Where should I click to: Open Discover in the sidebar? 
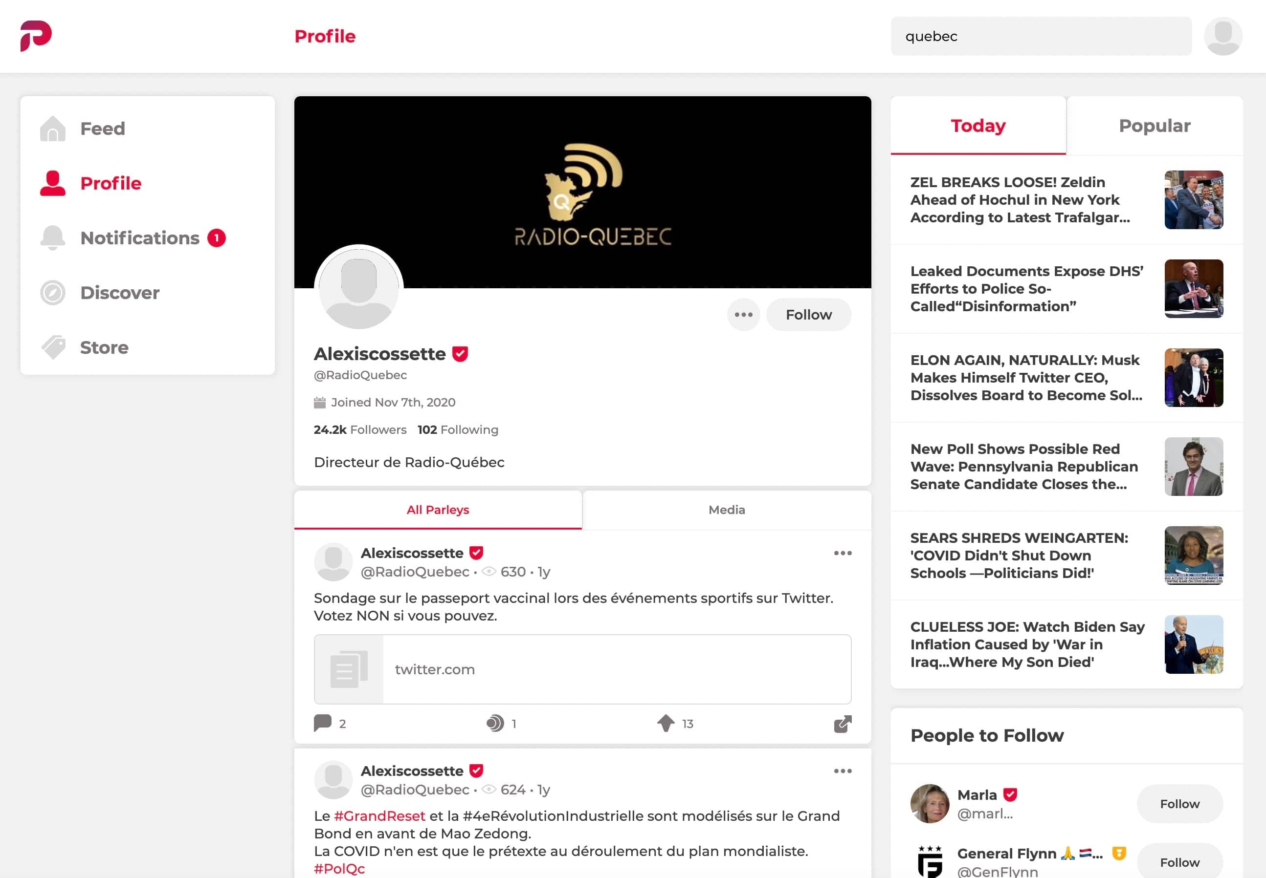point(119,293)
